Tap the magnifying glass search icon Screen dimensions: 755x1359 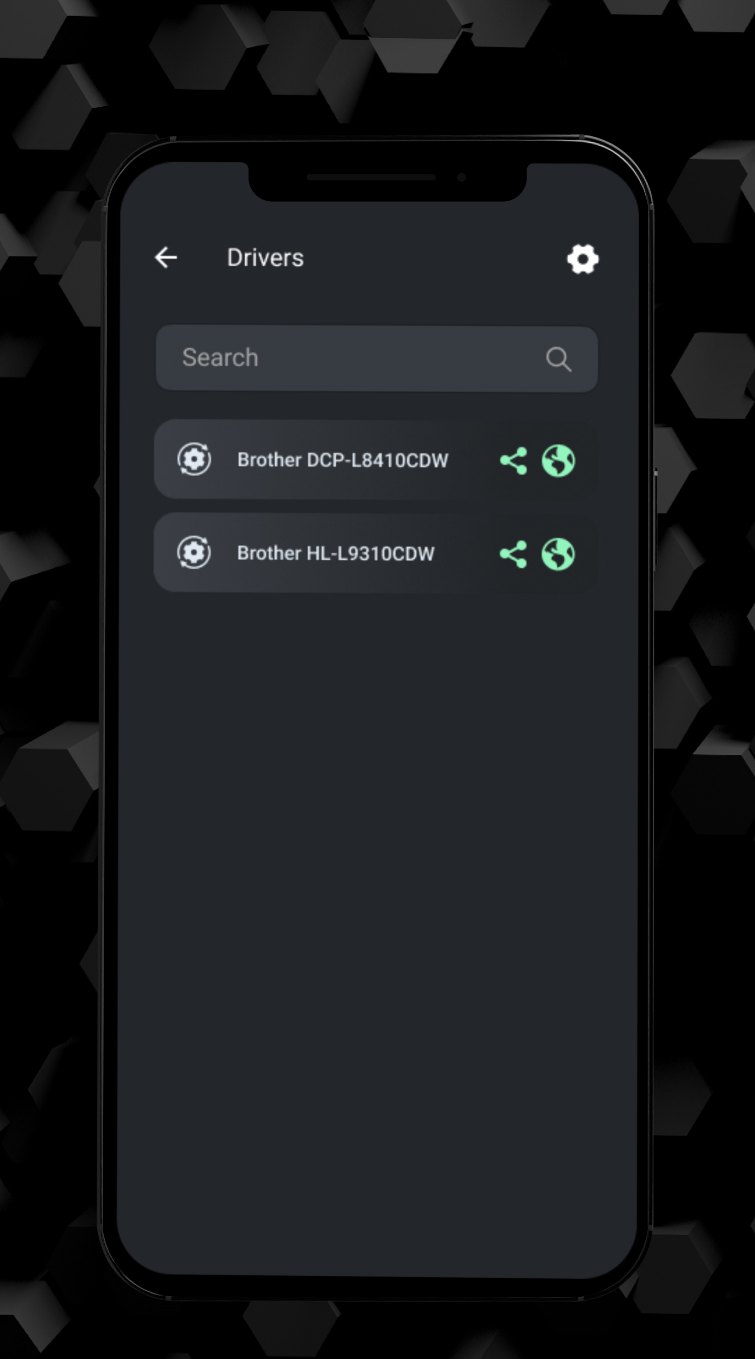tap(558, 359)
